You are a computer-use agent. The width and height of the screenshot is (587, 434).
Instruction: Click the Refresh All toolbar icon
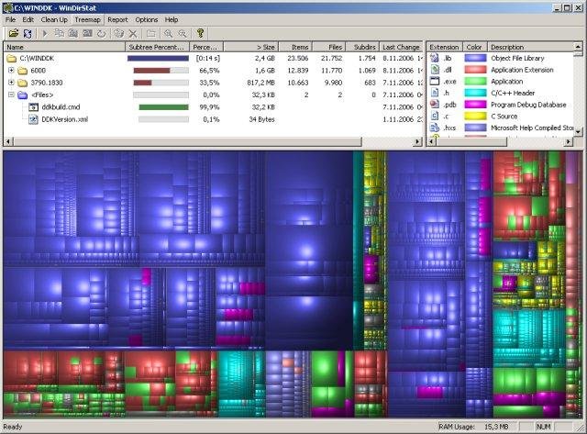28,33
